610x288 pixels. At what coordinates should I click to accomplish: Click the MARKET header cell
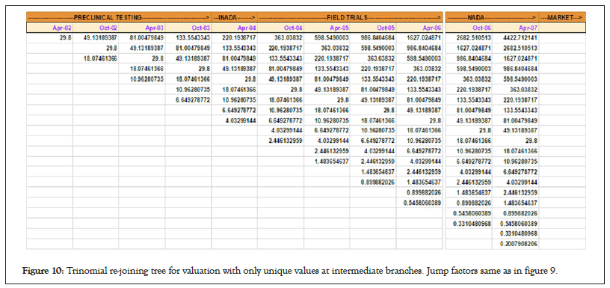point(562,17)
